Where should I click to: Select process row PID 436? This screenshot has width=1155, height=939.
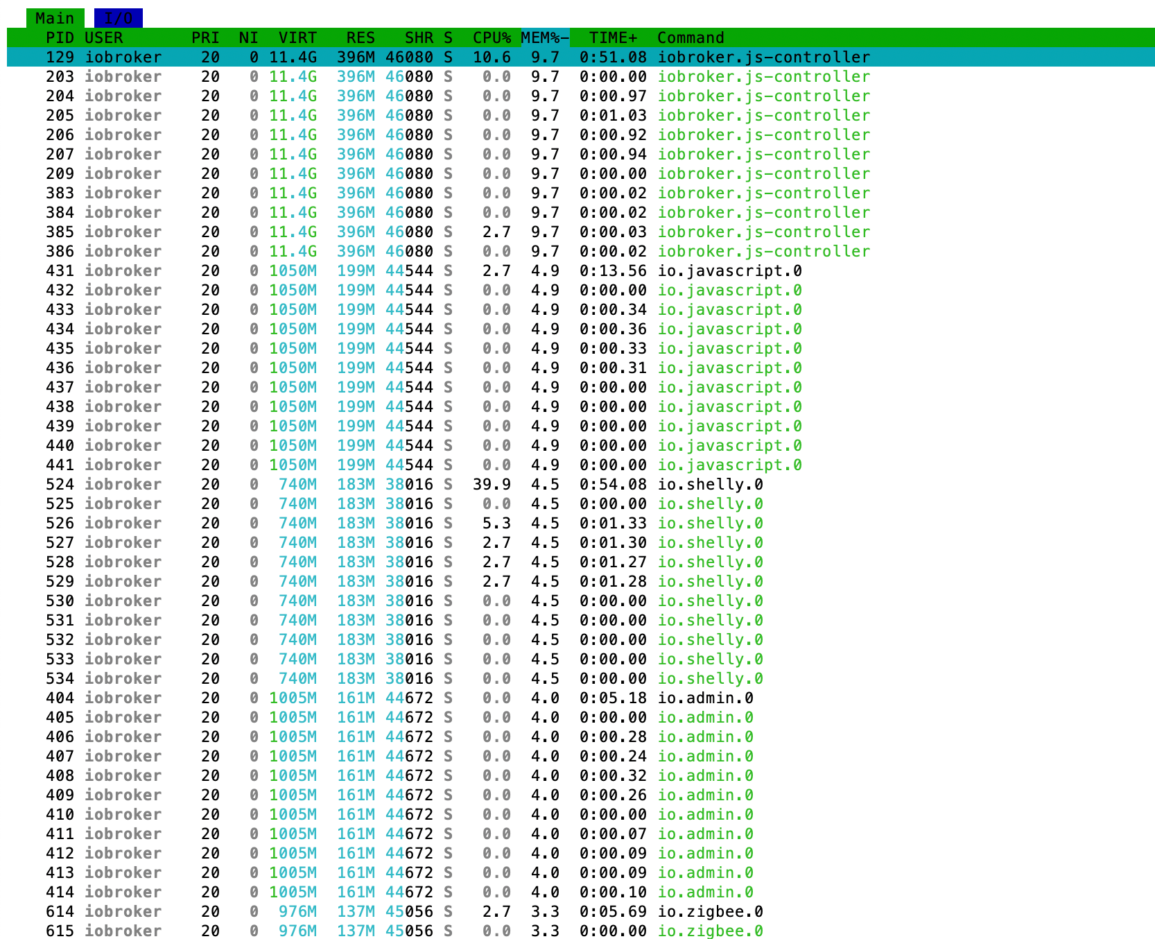(x=581, y=368)
